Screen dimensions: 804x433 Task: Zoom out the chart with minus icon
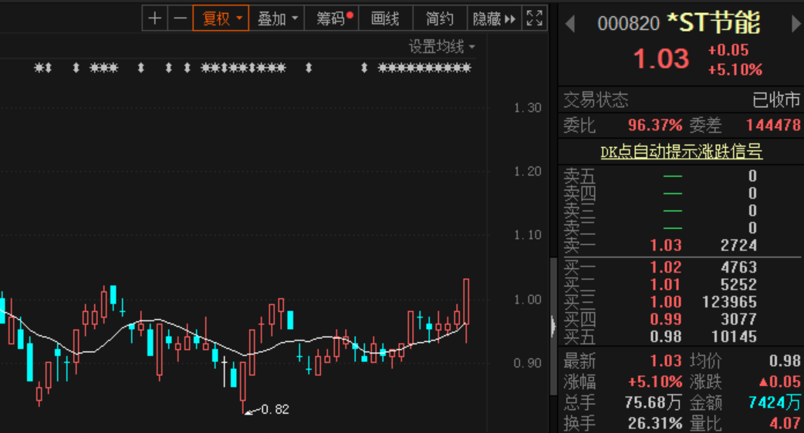(x=180, y=18)
